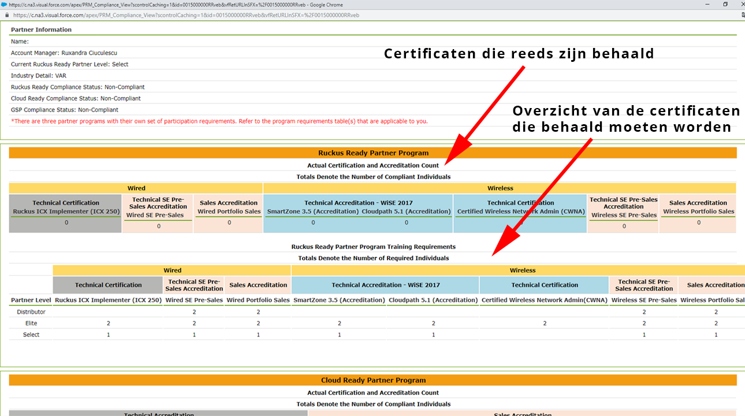
Task: Select the Distributor row label
Action: (x=31, y=312)
